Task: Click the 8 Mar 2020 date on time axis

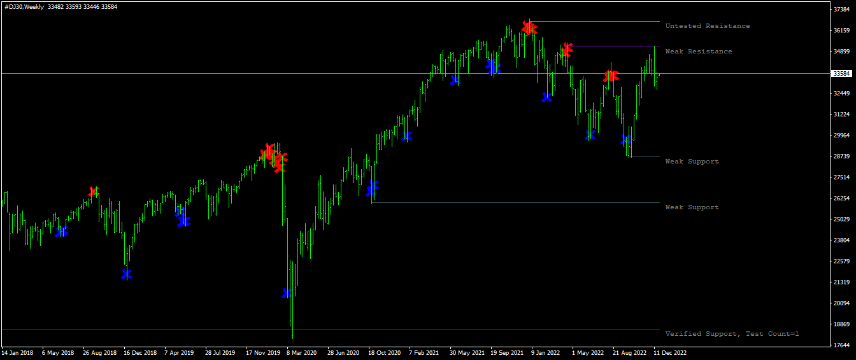Action: 301,352
